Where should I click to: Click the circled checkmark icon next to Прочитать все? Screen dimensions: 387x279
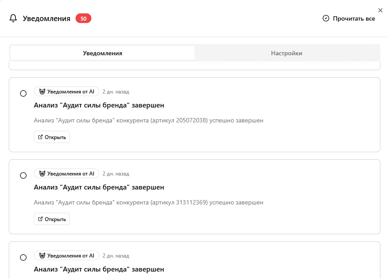pos(326,18)
